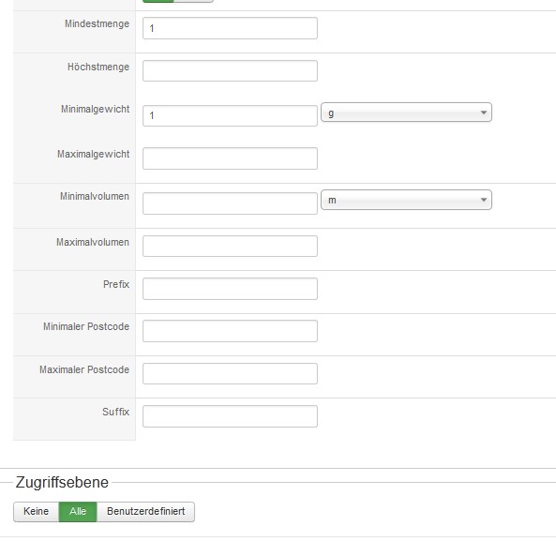The height and width of the screenshot is (541, 556).
Task: Click the Zugriffsebene section heading
Action: tap(62, 482)
